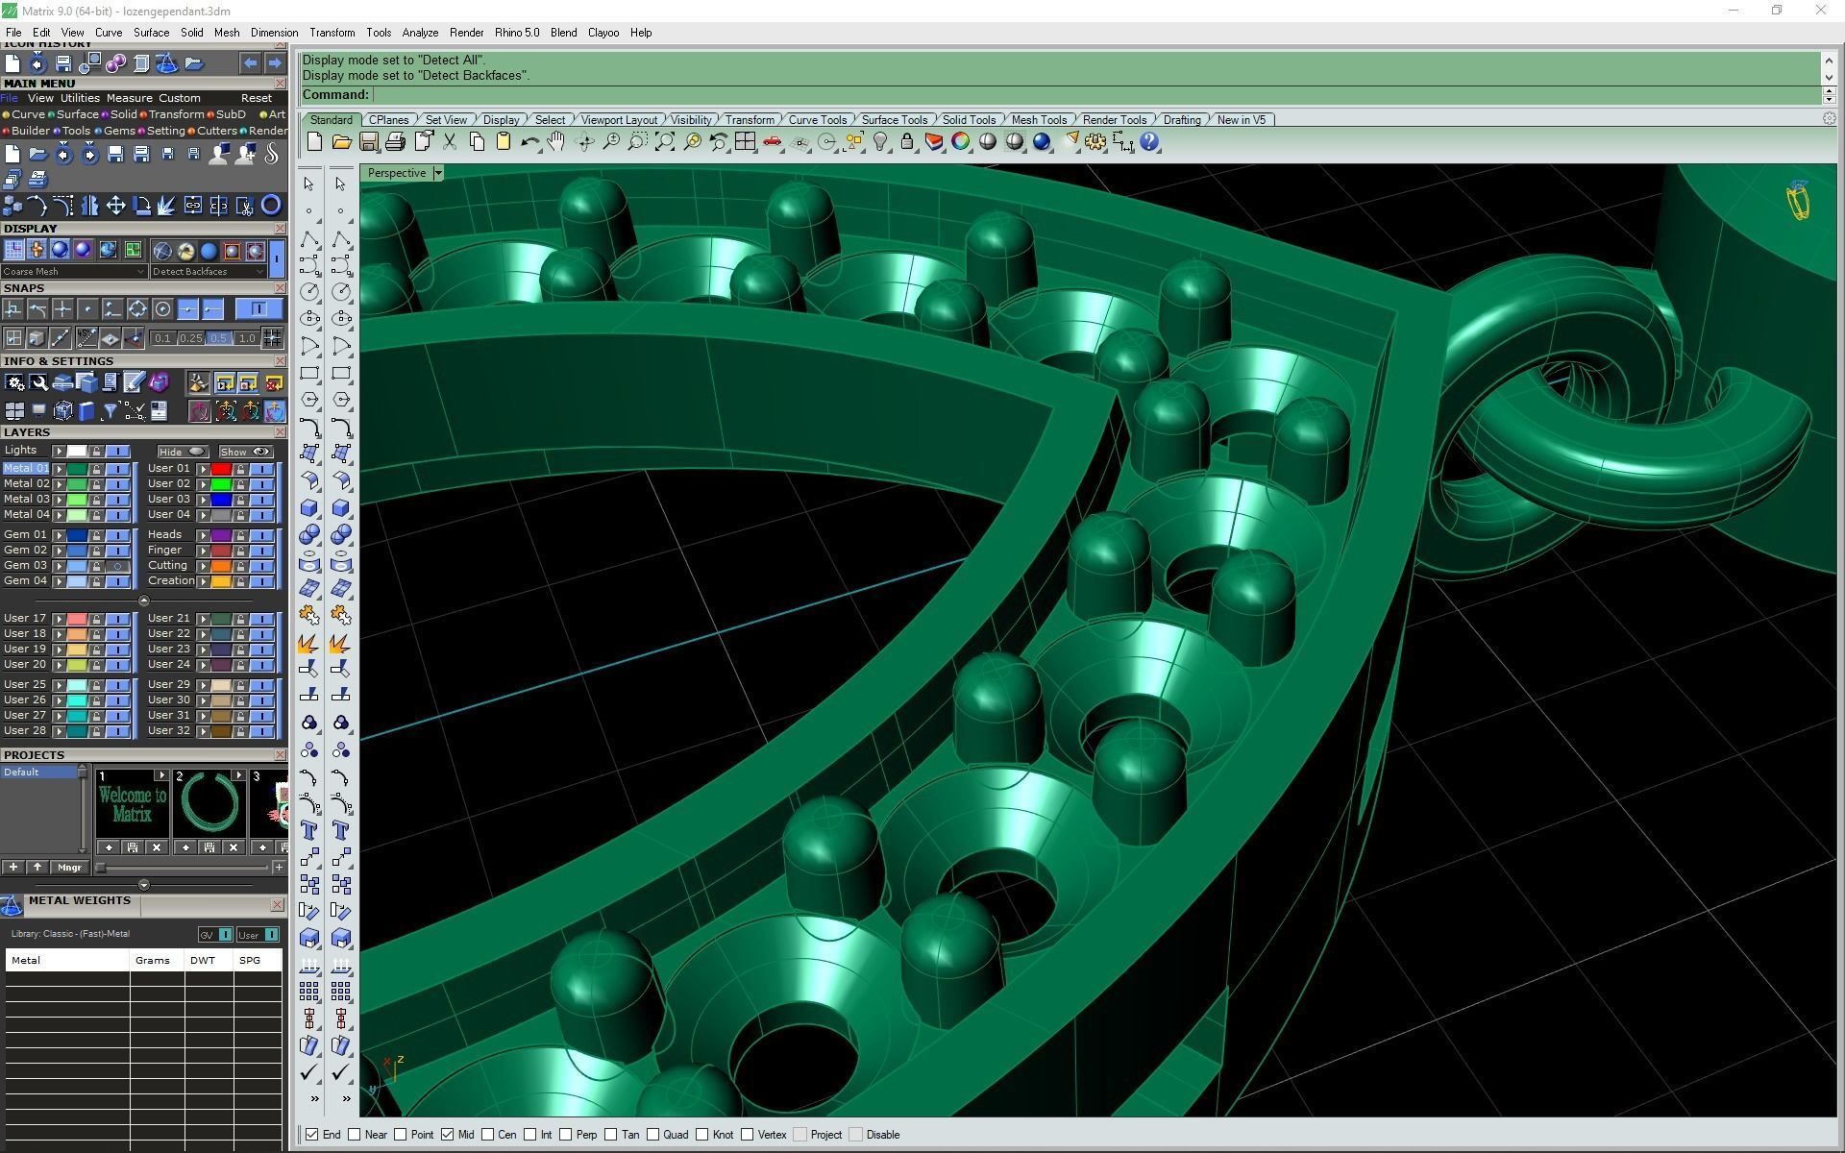The height and width of the screenshot is (1153, 1845).
Task: Open the Detect Backfaces dropdown
Action: pos(207,272)
